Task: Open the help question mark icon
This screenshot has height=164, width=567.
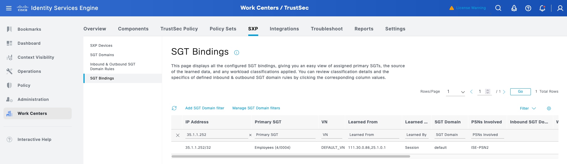Action: (x=528, y=8)
